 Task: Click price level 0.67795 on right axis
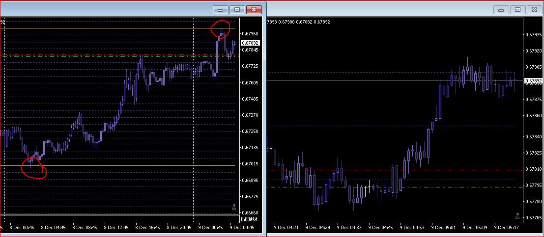tap(534, 185)
